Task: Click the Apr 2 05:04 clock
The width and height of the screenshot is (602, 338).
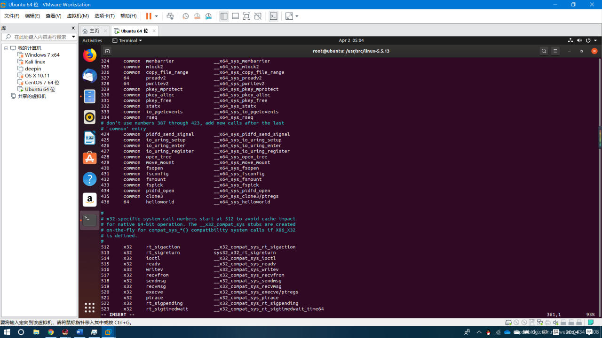Action: pyautogui.click(x=351, y=40)
